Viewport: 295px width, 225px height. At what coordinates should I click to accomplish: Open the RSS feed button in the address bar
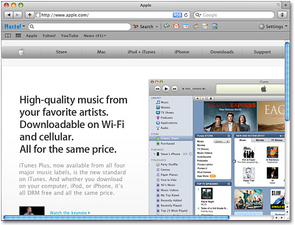(x=177, y=15)
